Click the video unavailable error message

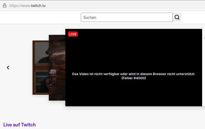(x=133, y=74)
